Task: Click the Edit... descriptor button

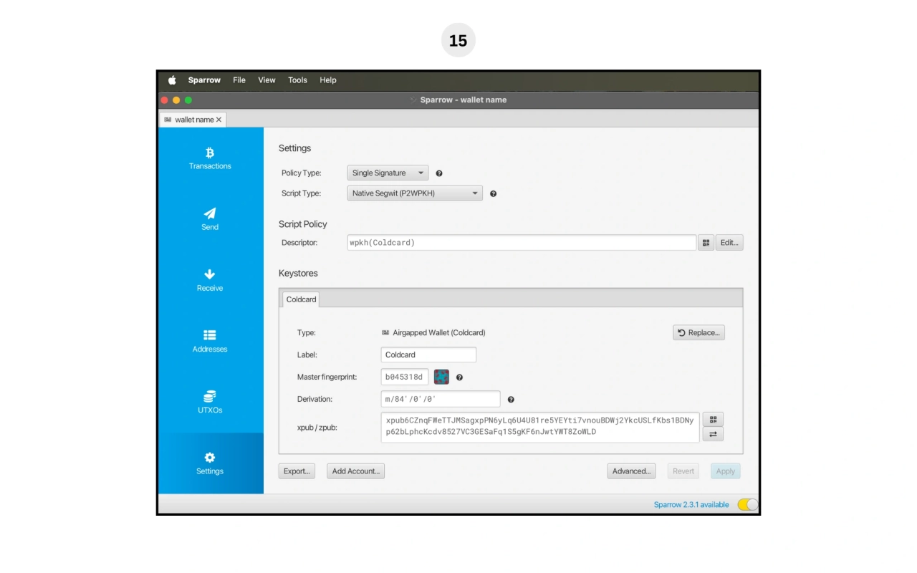Action: (x=729, y=243)
